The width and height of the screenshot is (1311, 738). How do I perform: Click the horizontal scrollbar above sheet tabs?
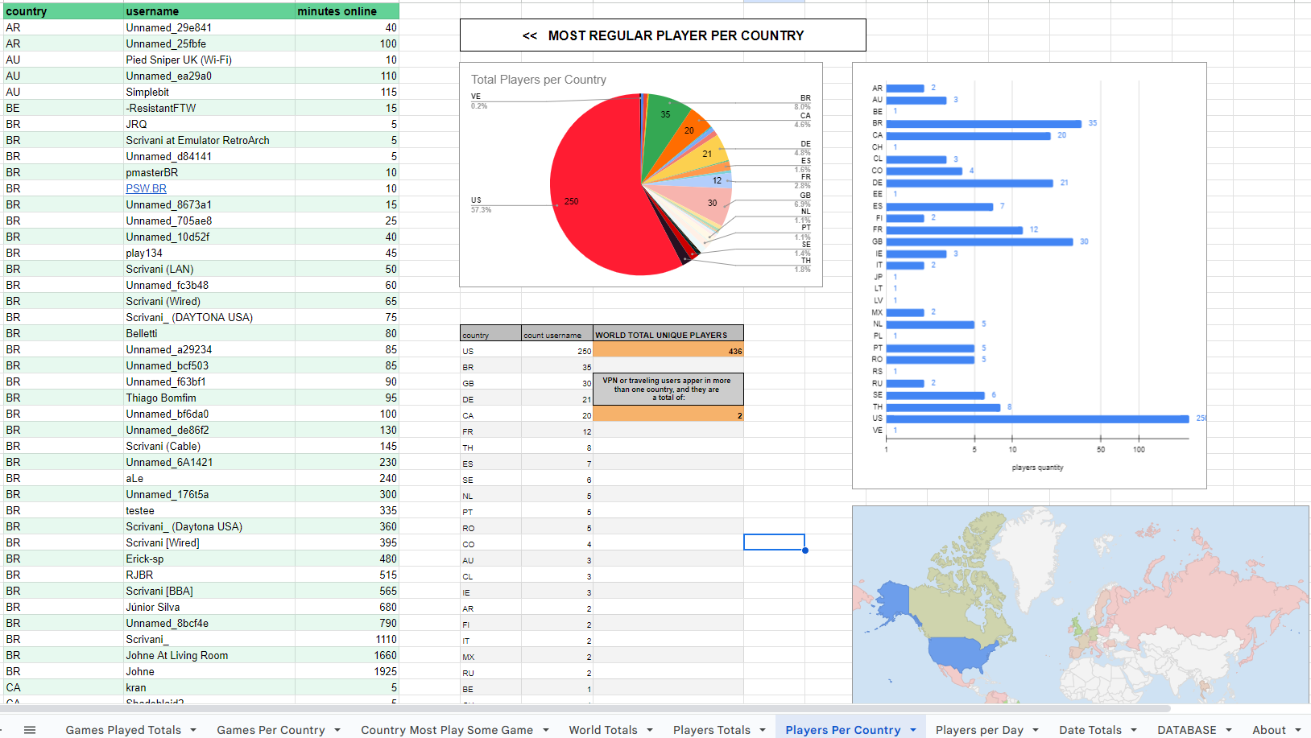click(x=585, y=709)
